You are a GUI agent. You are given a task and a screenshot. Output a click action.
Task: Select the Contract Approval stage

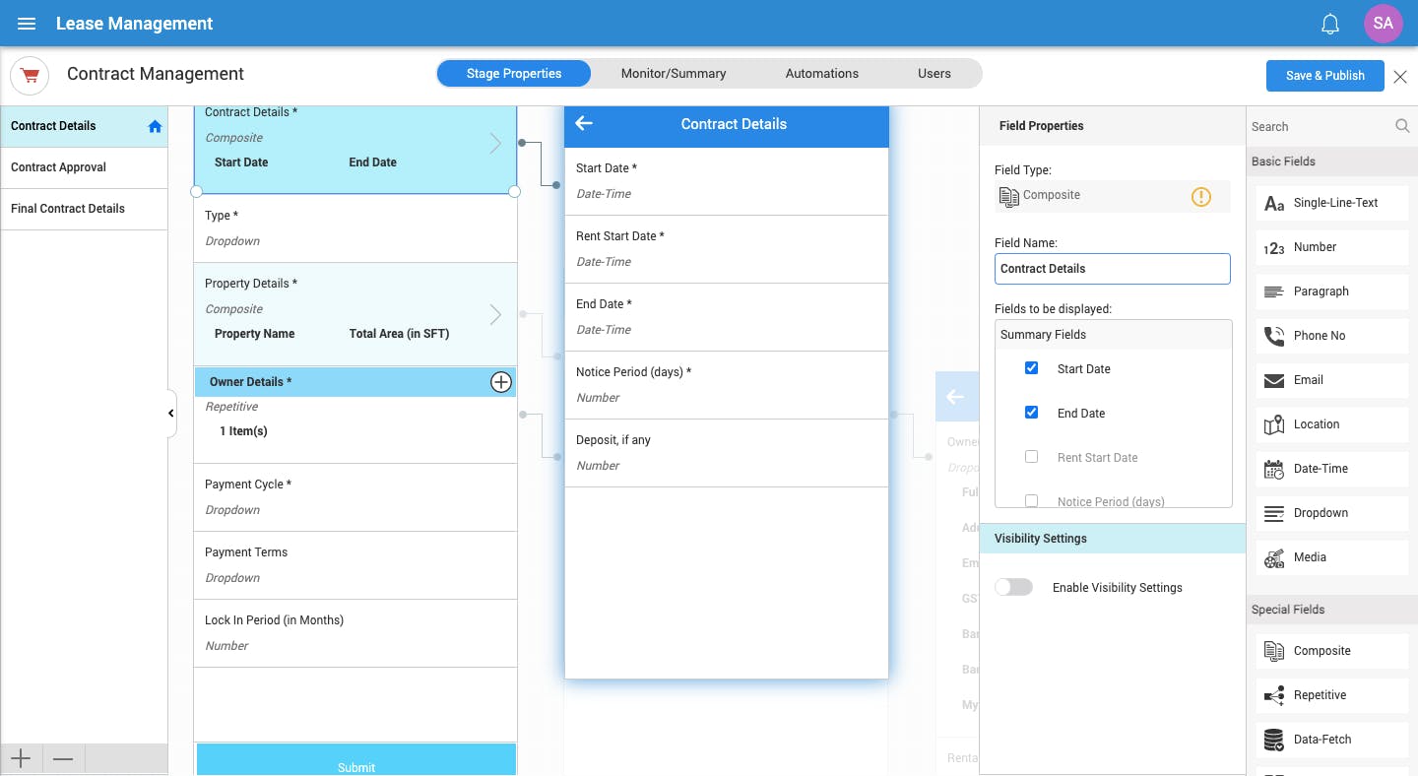85,167
